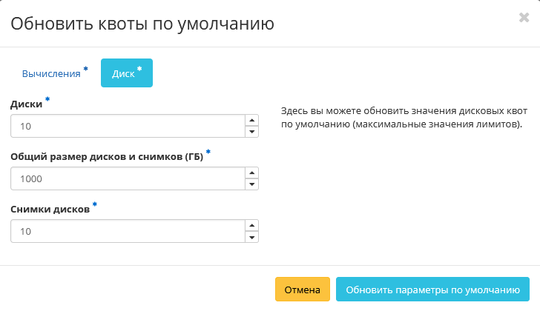The height and width of the screenshot is (311, 540).
Task: Decrement the total disk size in GB
Action: (252, 184)
